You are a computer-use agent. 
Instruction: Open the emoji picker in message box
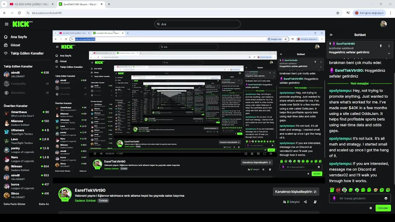(386, 198)
